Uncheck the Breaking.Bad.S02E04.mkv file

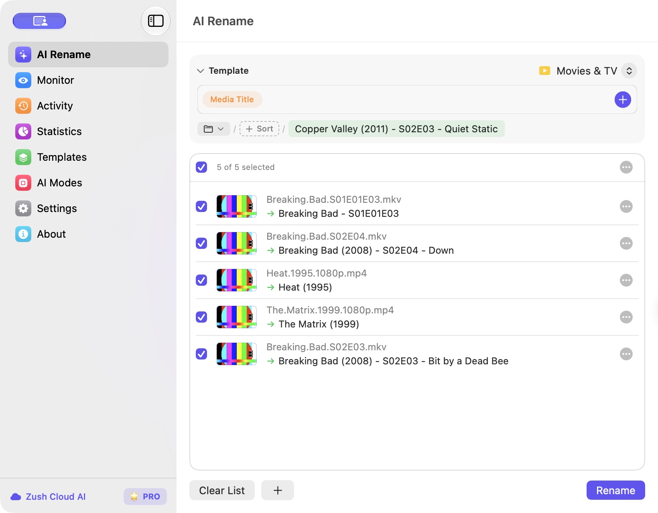click(201, 243)
